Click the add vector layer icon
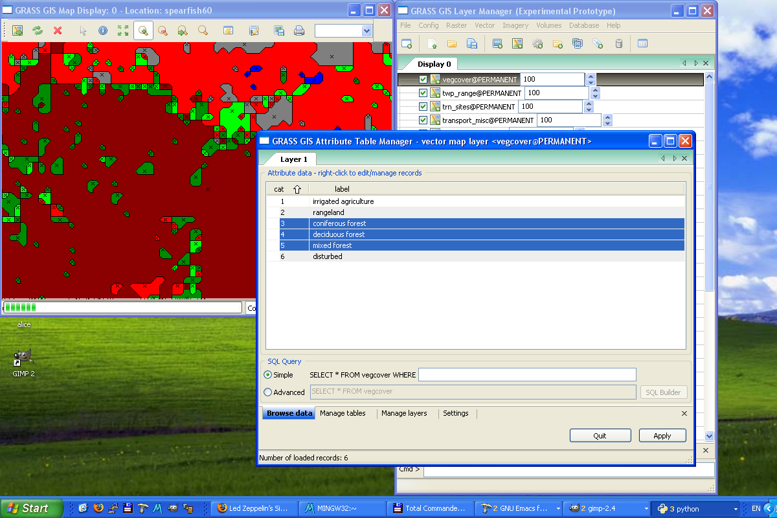777x518 pixels. [517, 43]
